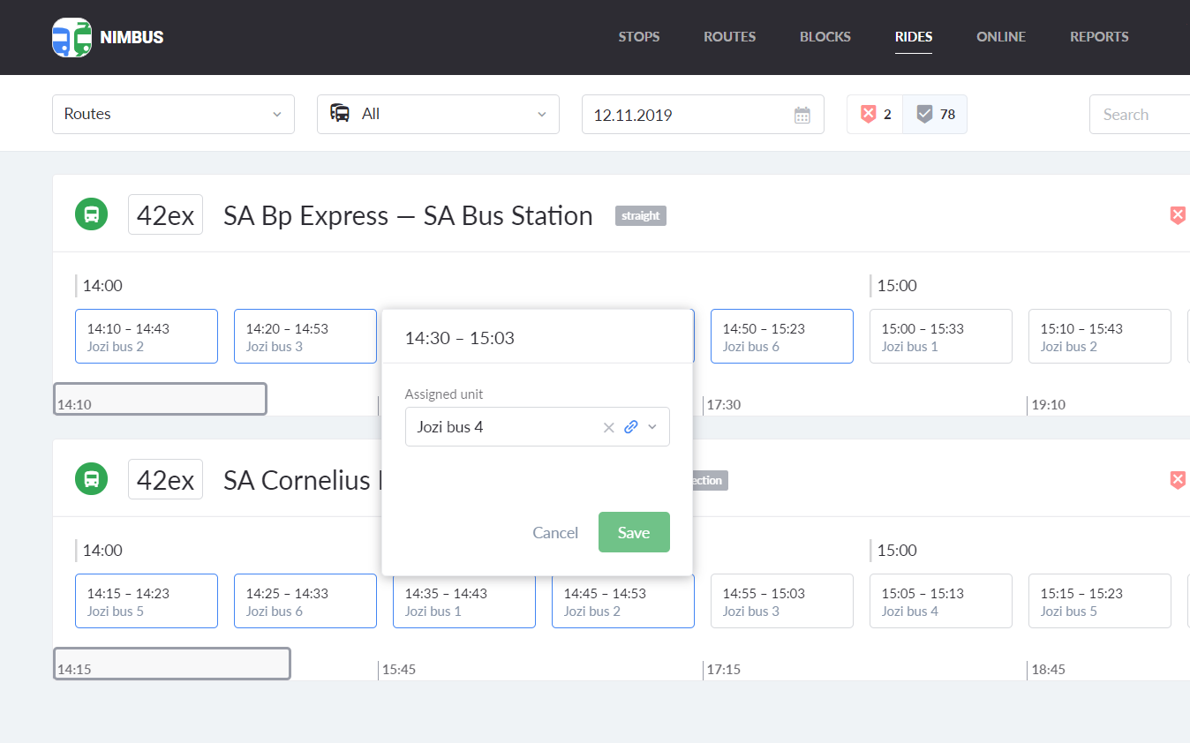Expand the All transport type dropdown
Viewport: 1190px width, 743px height.
click(438, 114)
